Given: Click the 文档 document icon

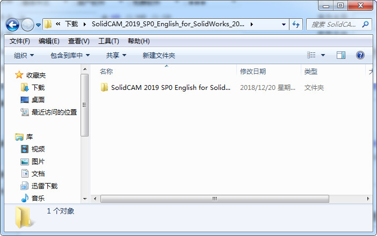Looking at the screenshot, I should pos(25,173).
